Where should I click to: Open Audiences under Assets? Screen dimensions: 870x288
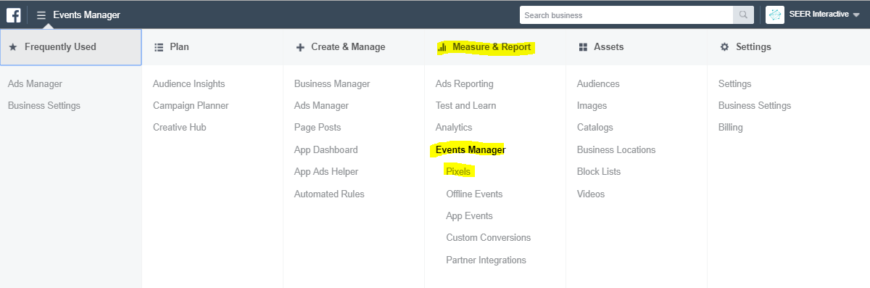tap(598, 83)
